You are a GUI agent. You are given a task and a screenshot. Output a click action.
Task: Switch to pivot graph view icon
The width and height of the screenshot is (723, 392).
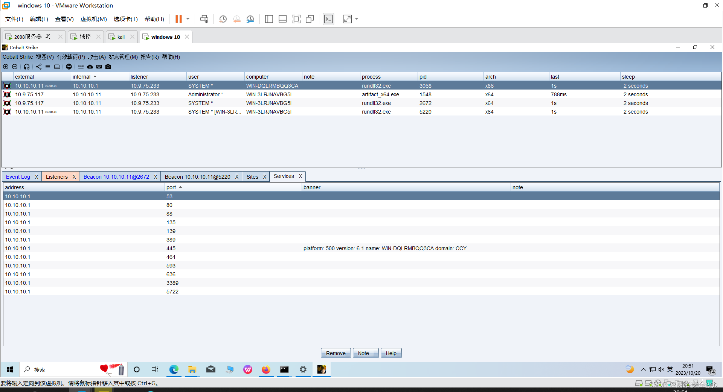click(39, 67)
